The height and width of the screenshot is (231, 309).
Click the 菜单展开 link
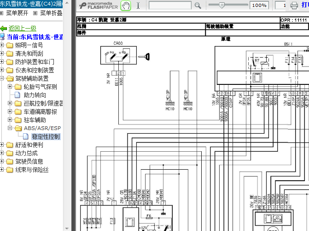tap(17, 13)
